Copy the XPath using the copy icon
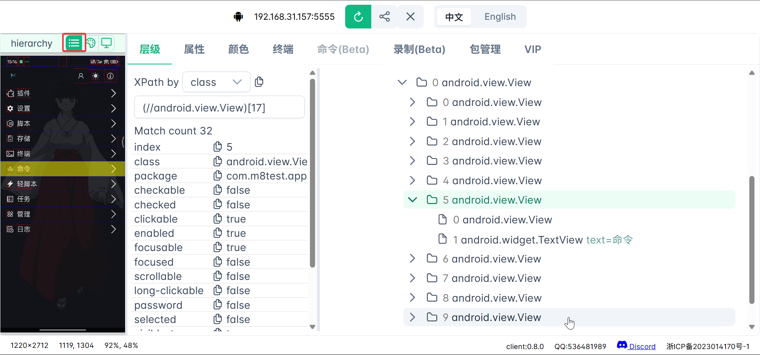This screenshot has width=760, height=355. pyautogui.click(x=259, y=82)
